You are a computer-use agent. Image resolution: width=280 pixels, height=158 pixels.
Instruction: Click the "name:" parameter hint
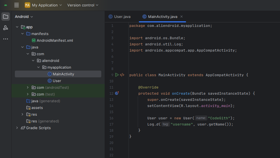pos(201,118)
